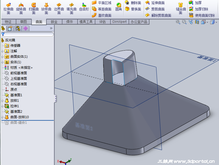Switch to the 焊件 tab
This screenshot has width=219, height=165.
69,22
